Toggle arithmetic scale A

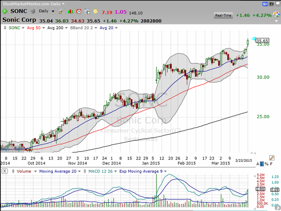258,164
